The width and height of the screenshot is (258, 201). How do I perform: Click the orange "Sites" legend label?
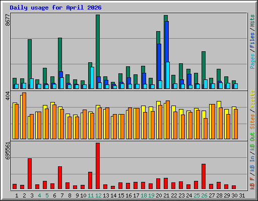coord(252,122)
